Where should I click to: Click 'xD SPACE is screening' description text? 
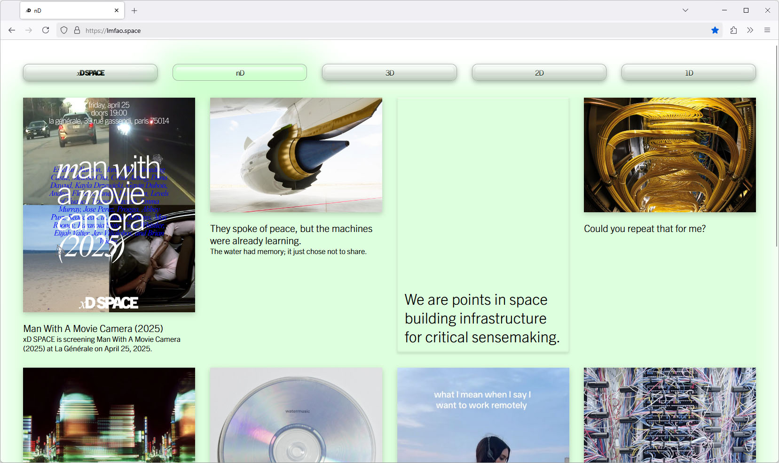(x=102, y=344)
